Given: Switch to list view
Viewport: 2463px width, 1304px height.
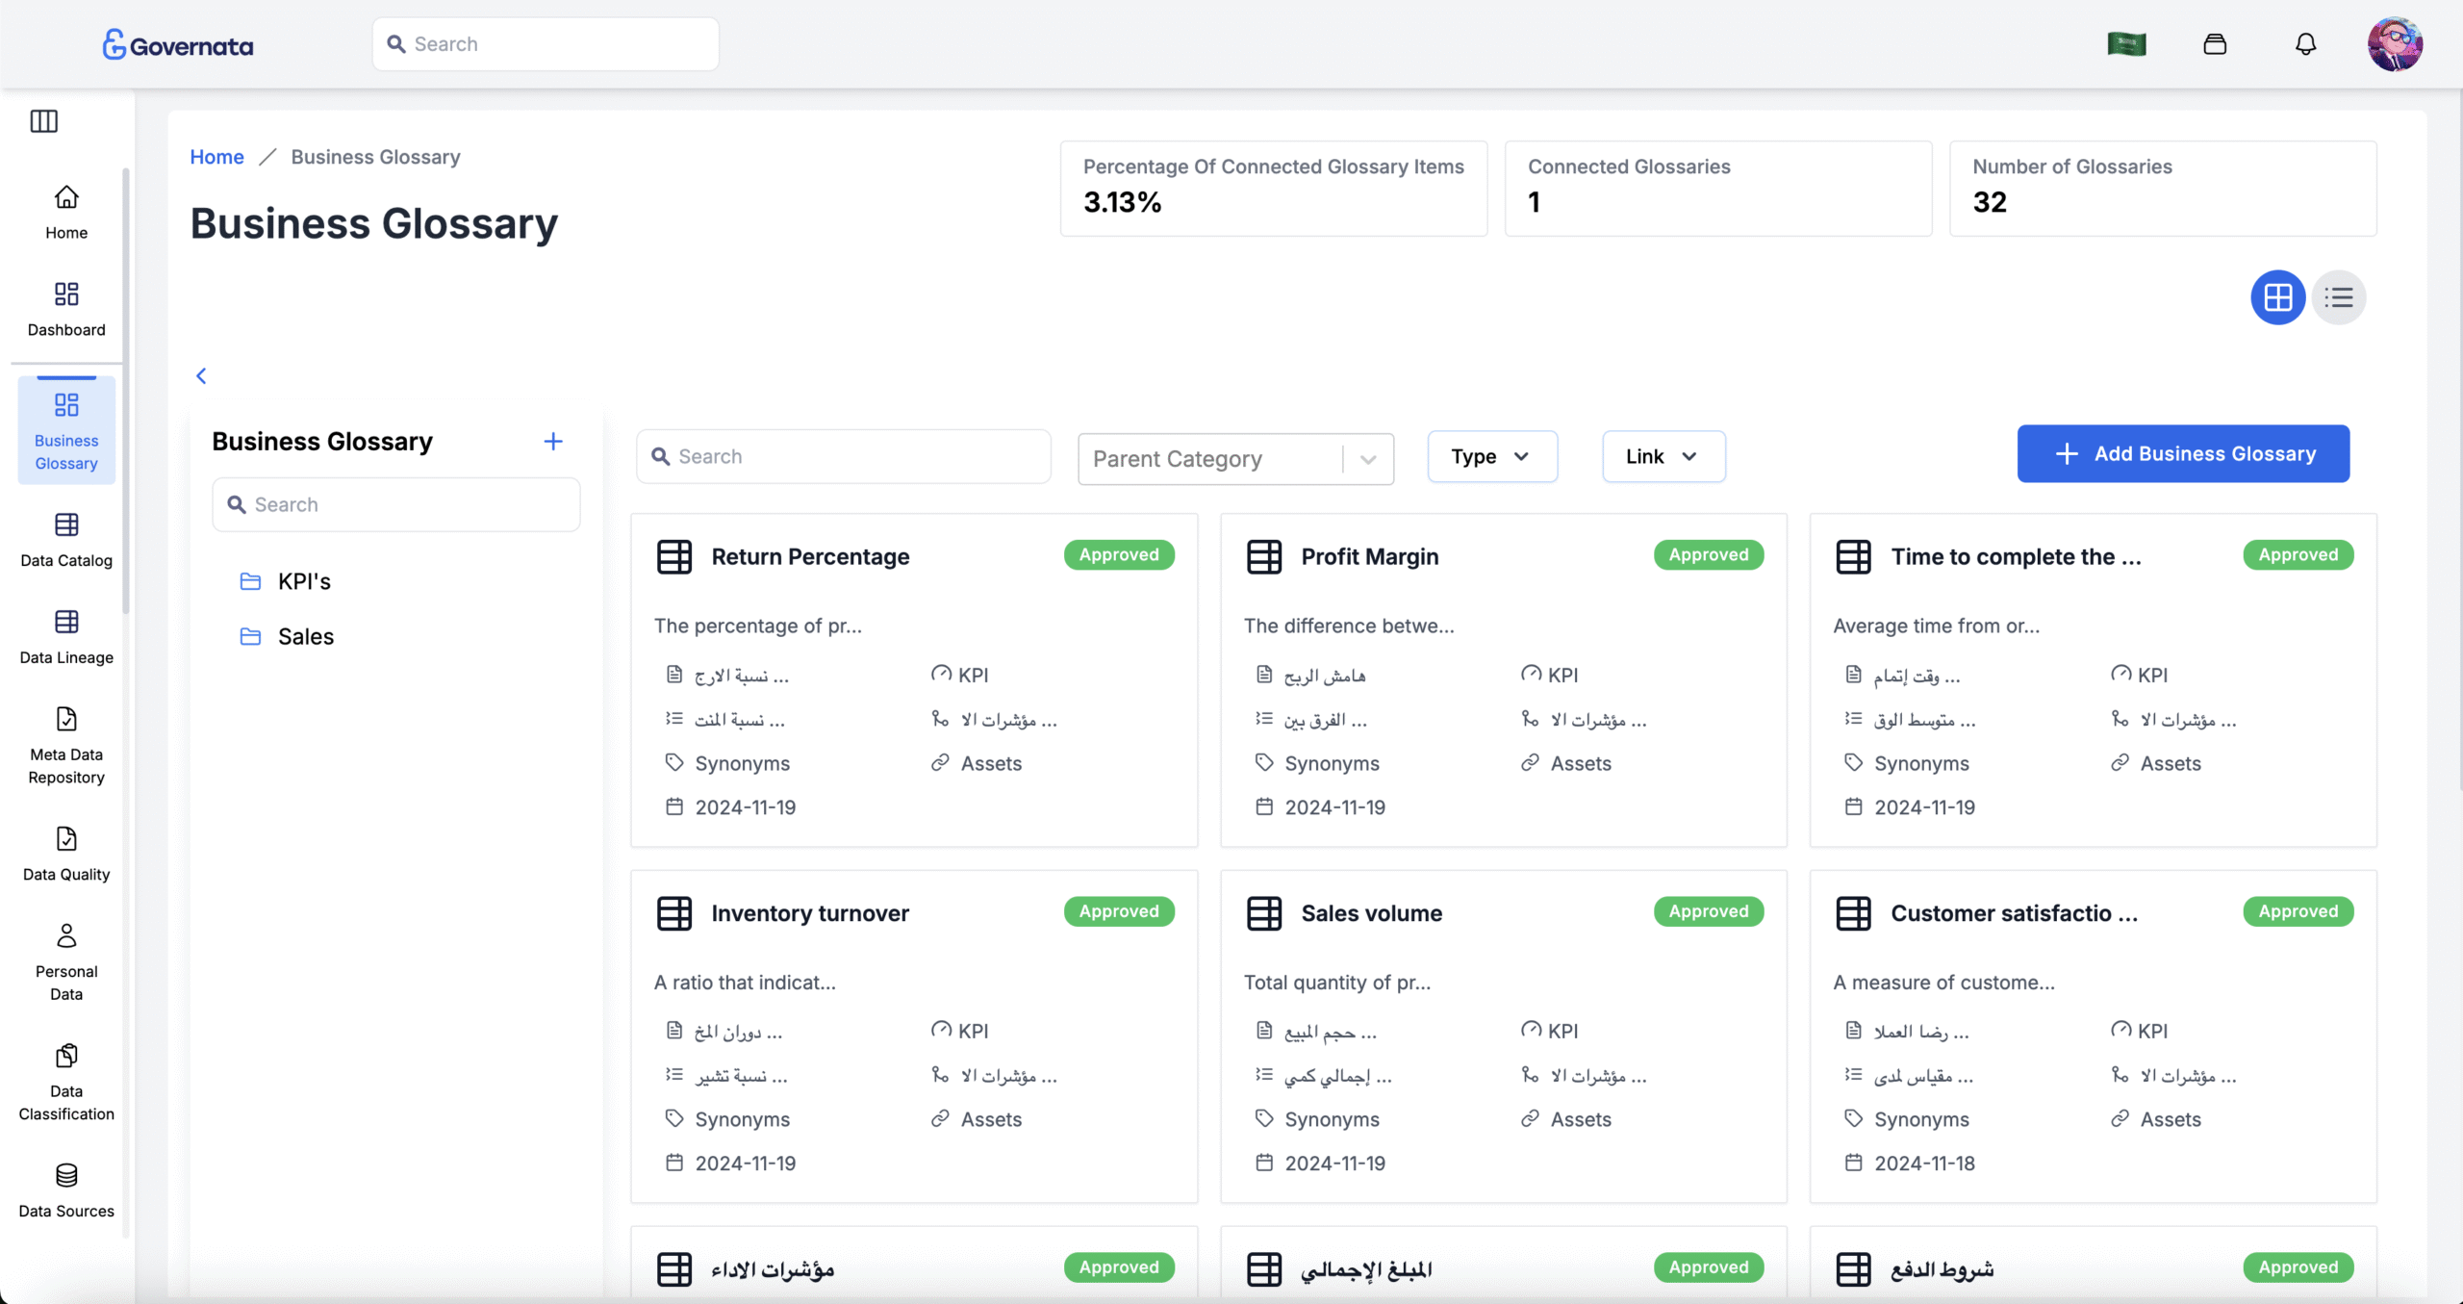Looking at the screenshot, I should [2339, 297].
